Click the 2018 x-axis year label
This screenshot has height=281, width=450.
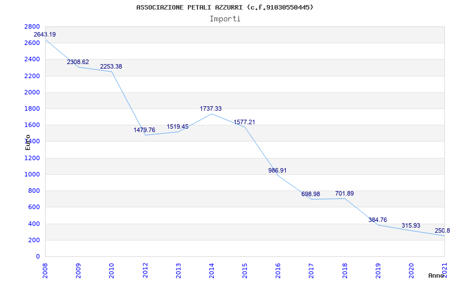pos(345,271)
